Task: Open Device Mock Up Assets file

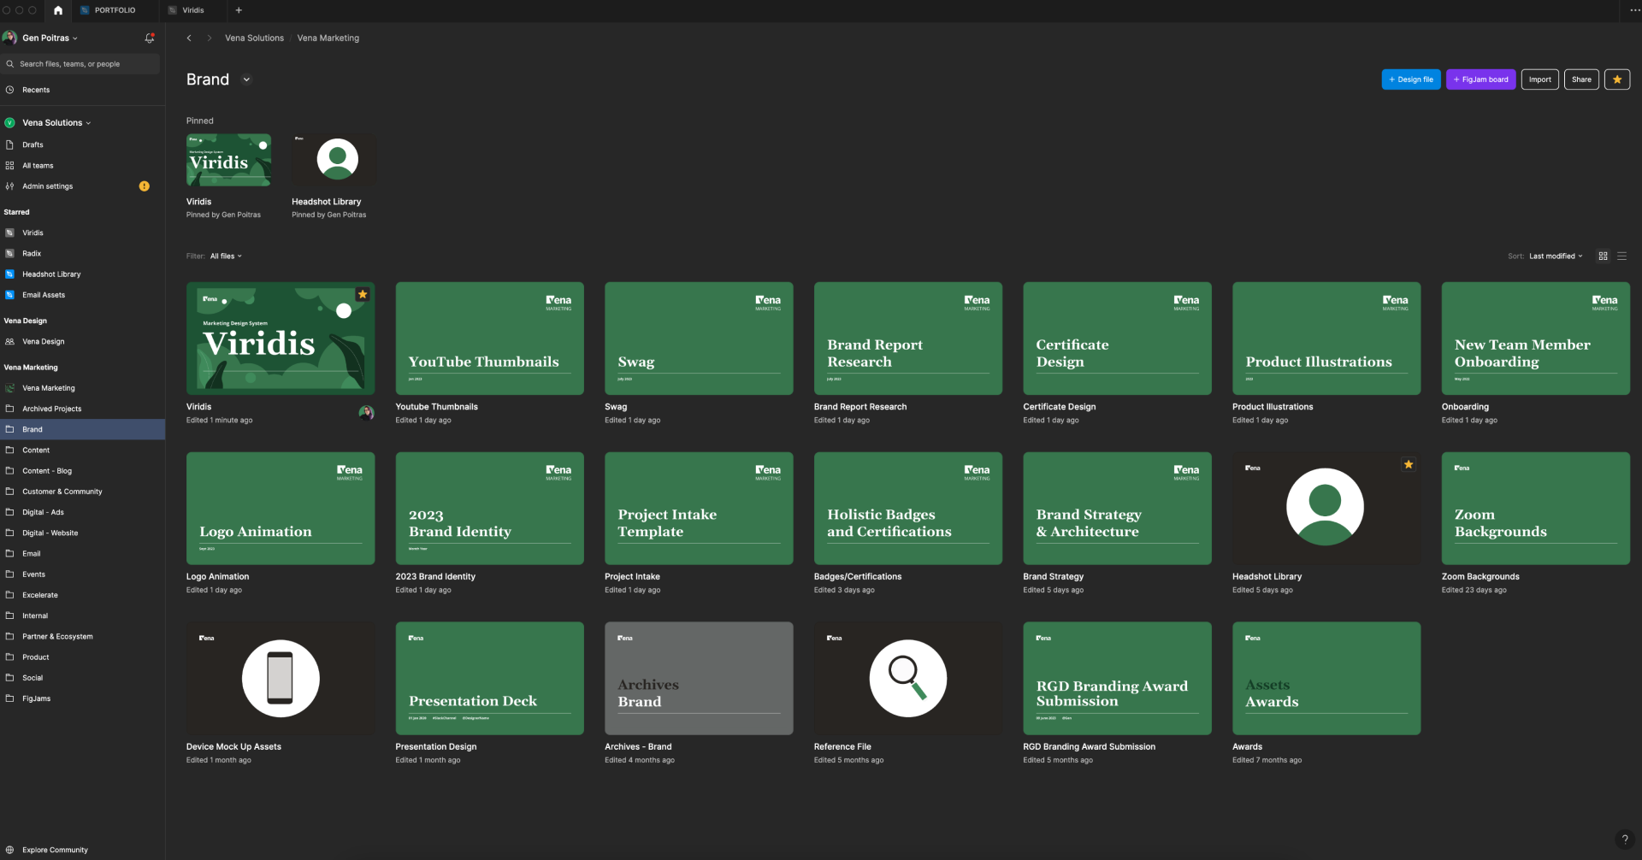Action: pos(281,678)
